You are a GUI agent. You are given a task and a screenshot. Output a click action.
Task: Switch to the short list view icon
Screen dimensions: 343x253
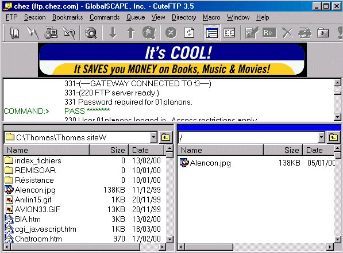211,33
